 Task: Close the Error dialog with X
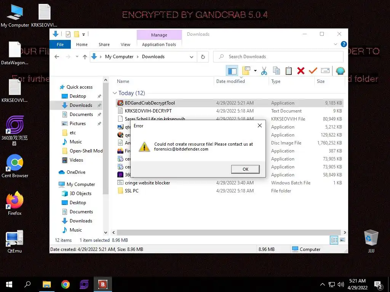point(260,125)
